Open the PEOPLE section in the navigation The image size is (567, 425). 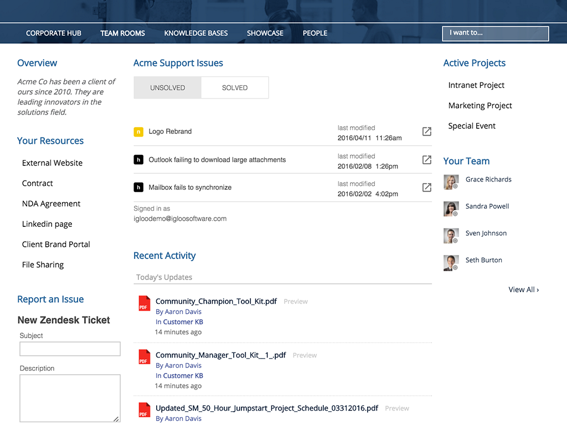pos(315,33)
